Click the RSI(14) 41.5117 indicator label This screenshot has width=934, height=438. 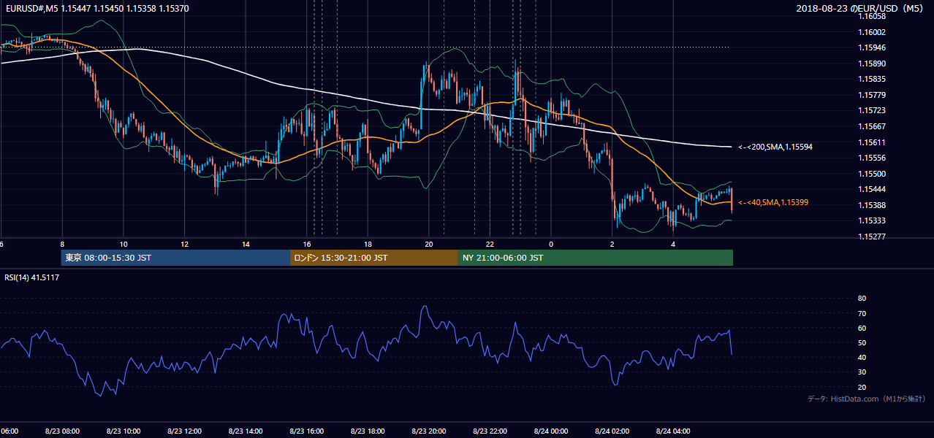point(32,277)
